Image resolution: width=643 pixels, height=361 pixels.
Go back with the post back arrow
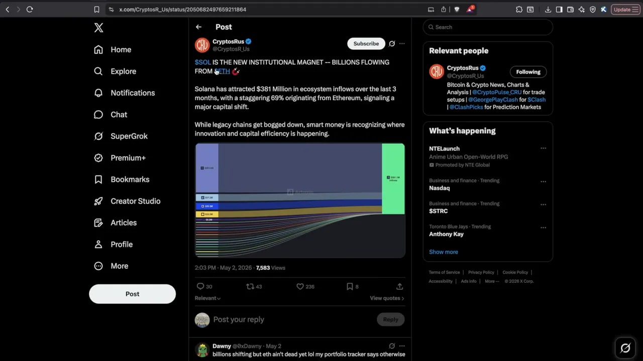click(x=199, y=27)
